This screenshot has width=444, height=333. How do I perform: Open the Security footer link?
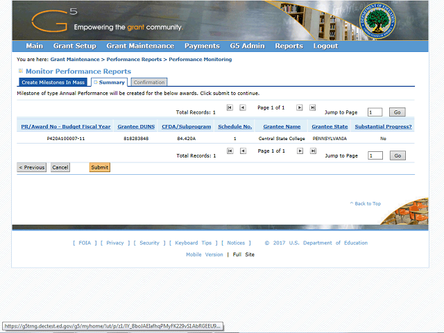point(150,243)
